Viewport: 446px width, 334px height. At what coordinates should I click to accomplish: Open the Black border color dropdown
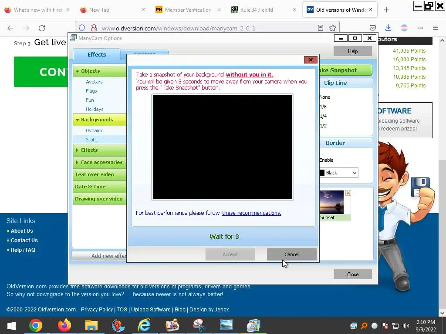[x=338, y=173]
